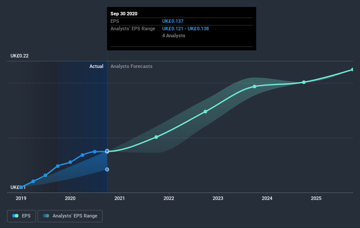Click the 2020 x-axis label

tap(70, 198)
